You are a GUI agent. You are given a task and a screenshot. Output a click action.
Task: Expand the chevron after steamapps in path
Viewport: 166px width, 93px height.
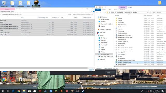(x=124, y=13)
